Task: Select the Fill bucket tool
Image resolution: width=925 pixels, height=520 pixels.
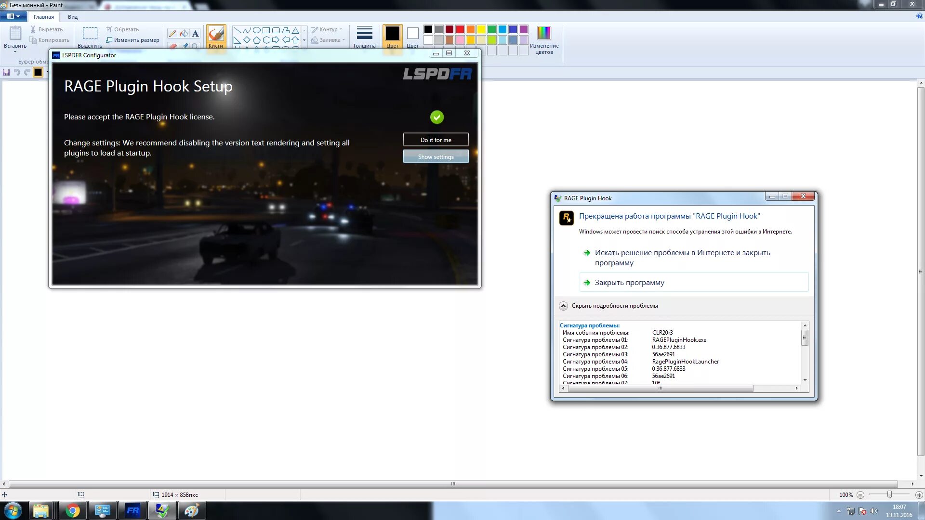Action: pyautogui.click(x=184, y=33)
